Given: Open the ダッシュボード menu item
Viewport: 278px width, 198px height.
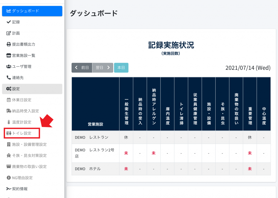Looking at the screenshot, I should coord(32,11).
